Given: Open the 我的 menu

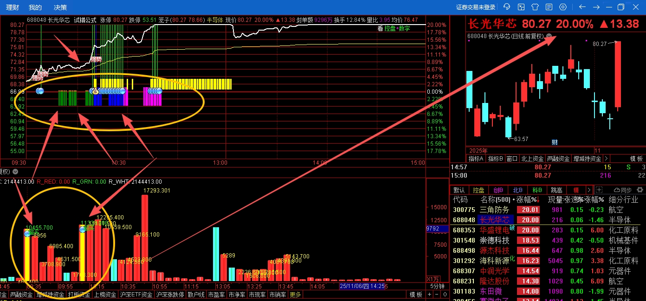Looking at the screenshot, I should tap(35, 7).
